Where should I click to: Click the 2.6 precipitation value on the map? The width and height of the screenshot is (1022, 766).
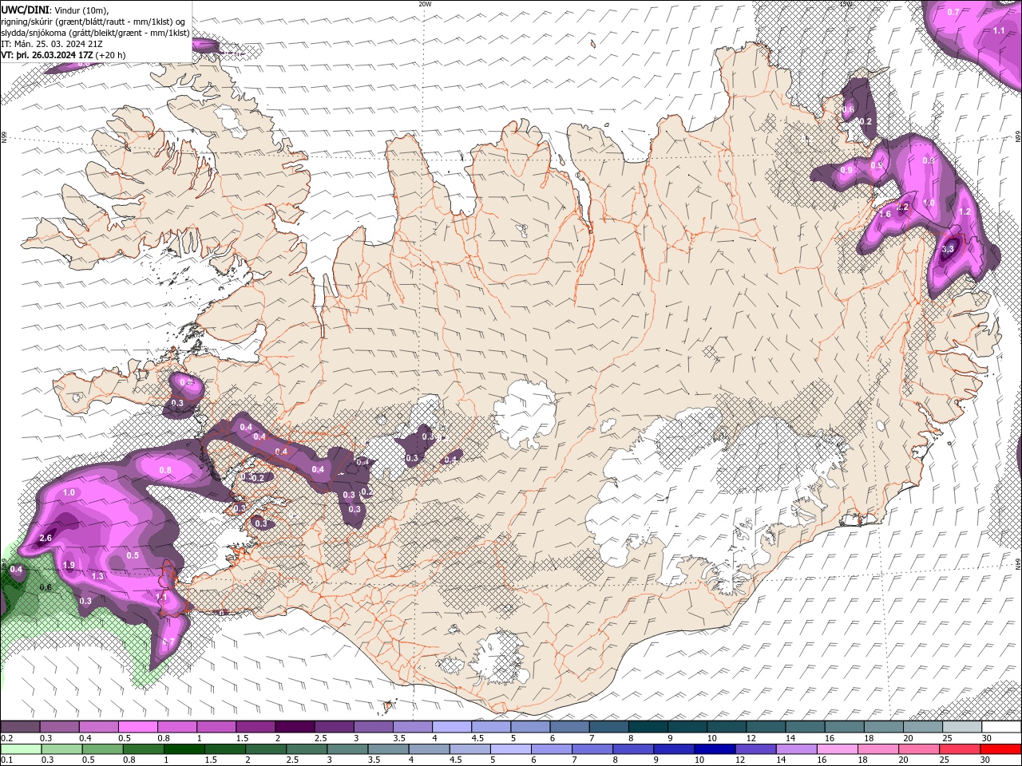click(46, 539)
